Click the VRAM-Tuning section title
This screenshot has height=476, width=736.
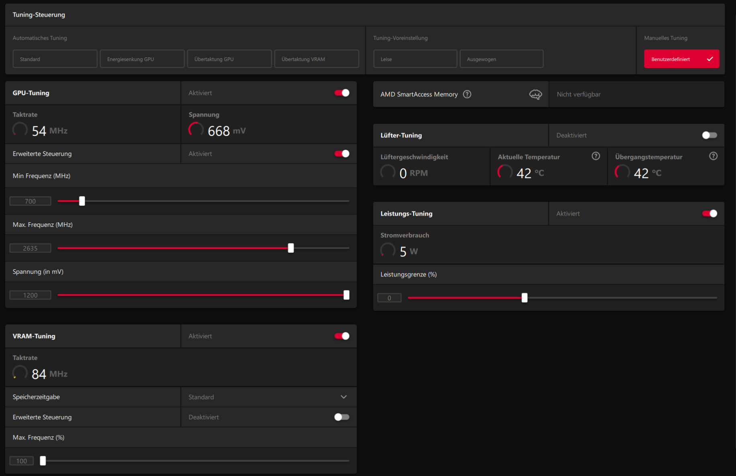[x=34, y=336]
